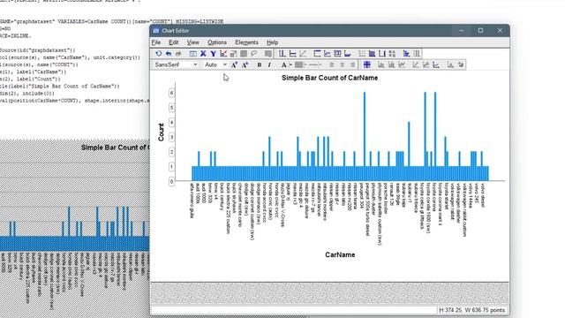The image size is (565, 318).
Task: Click the blue descending bars sort icon
Action: (406, 54)
